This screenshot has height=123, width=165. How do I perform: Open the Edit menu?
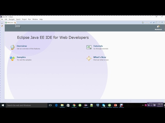click(6, 19)
